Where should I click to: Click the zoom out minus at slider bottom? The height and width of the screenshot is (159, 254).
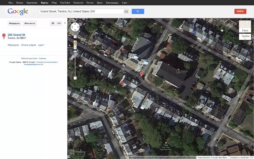pyautogui.click(x=75, y=78)
